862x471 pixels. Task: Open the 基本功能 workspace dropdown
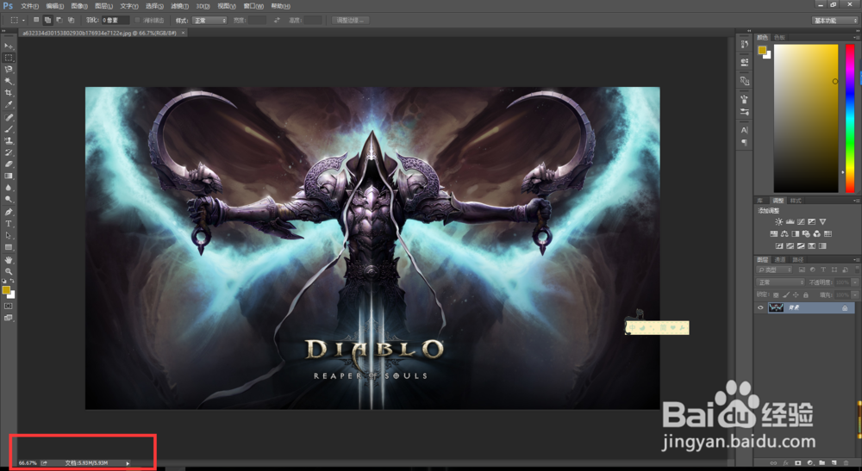click(x=835, y=21)
